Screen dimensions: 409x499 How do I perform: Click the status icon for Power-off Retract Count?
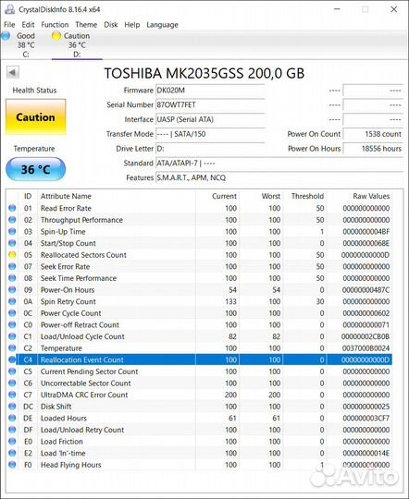(x=12, y=325)
